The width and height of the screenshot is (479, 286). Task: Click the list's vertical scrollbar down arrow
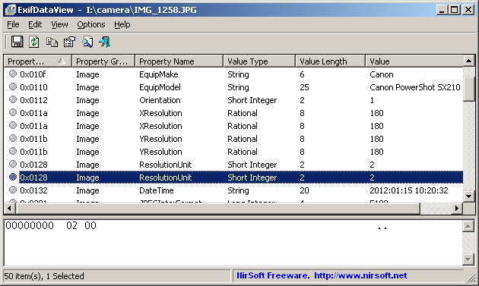(468, 196)
